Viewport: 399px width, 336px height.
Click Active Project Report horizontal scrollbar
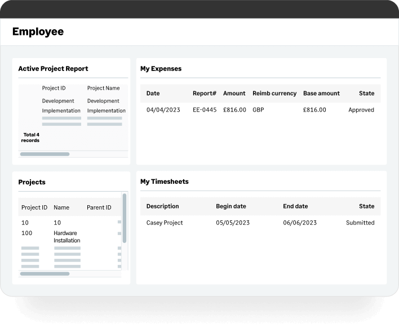pos(45,154)
